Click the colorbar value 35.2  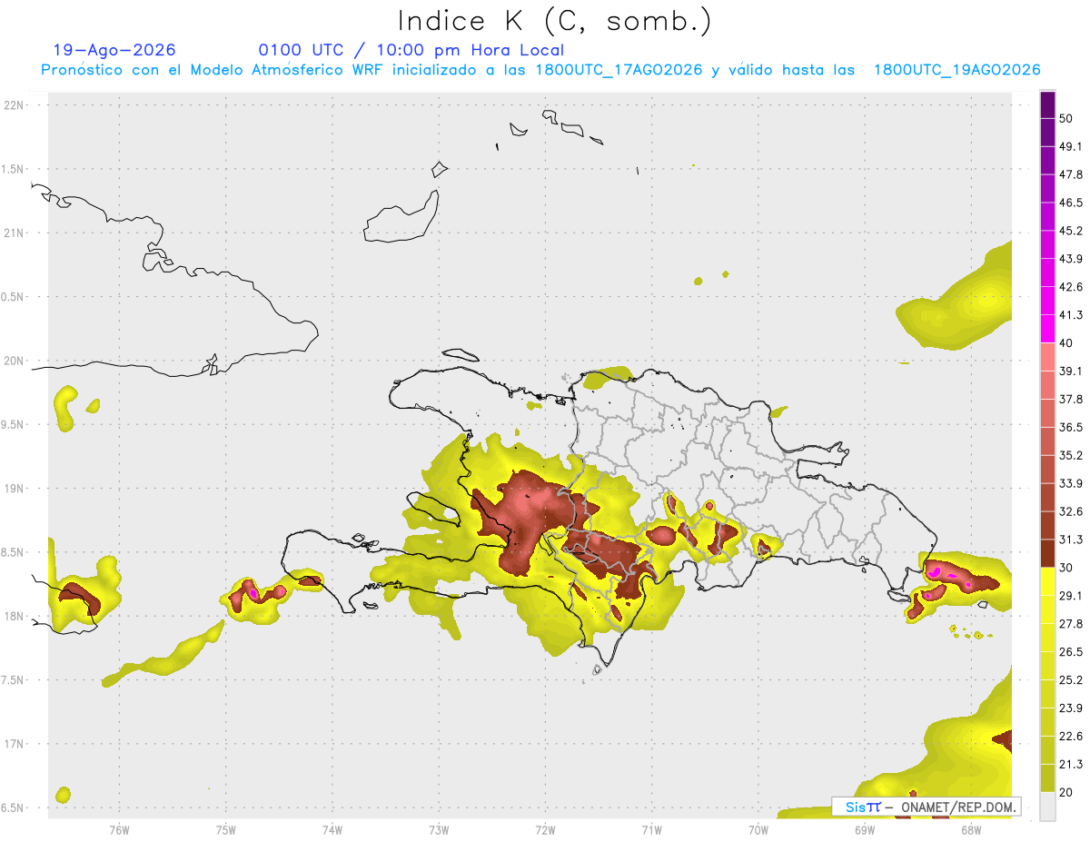tap(1071, 455)
